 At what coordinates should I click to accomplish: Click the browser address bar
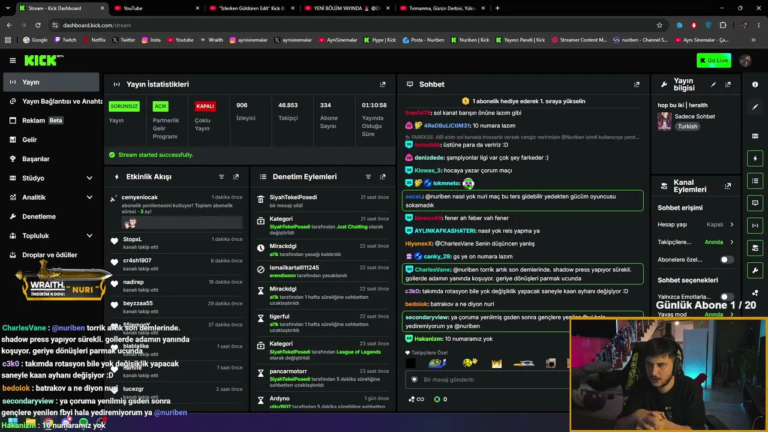point(354,25)
